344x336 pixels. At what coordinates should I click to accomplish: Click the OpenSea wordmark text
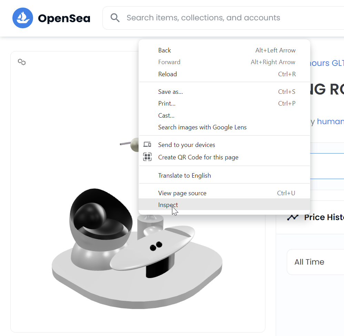(x=64, y=18)
